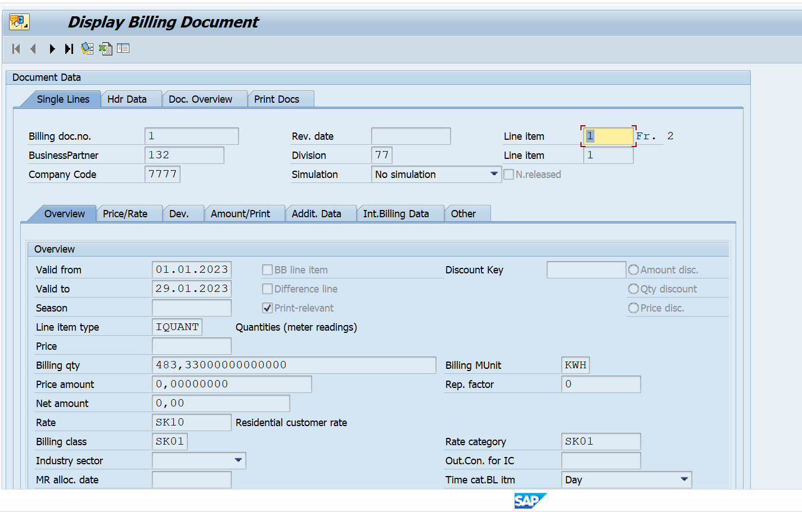This screenshot has height=512, width=802.
Task: Open the Print Docs tab
Action: click(x=277, y=99)
